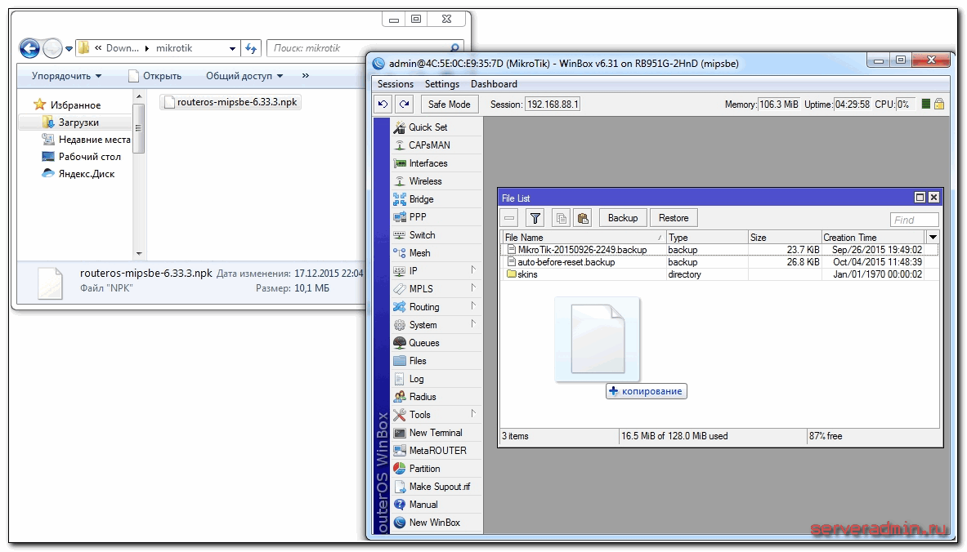
Task: Click the Find field in File List
Action: [x=914, y=220]
